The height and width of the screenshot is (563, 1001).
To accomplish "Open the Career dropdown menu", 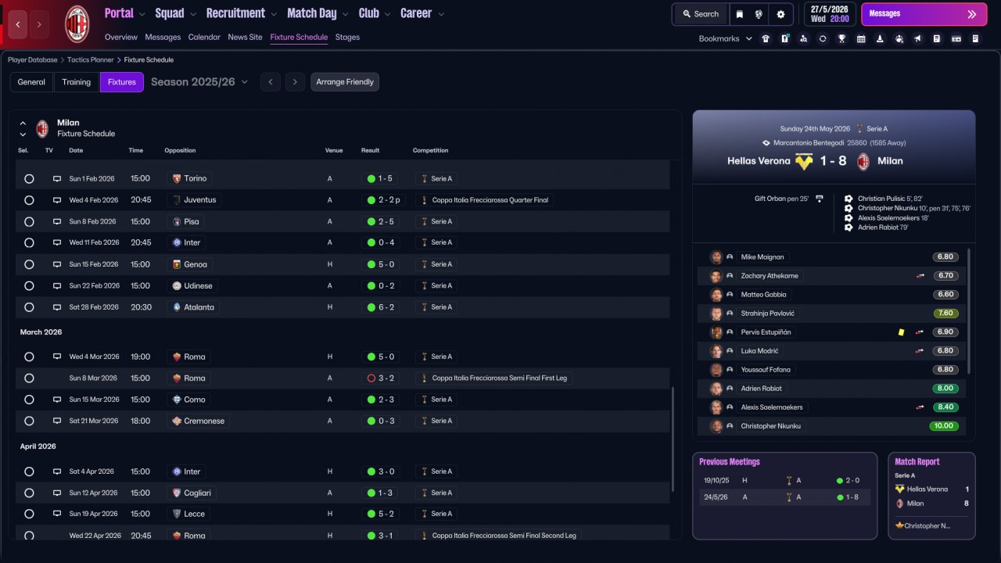I will tap(422, 13).
